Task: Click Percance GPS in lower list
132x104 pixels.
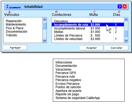Action: tap(66, 73)
